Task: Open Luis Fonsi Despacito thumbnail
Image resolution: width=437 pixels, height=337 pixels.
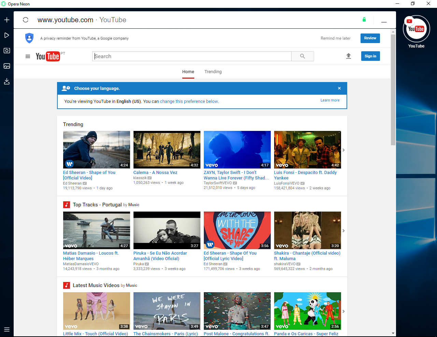Action: [x=308, y=150]
